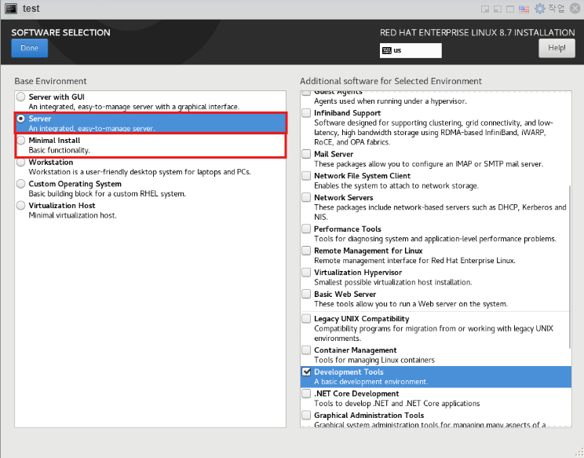Viewport: 584px width, 458px height.
Task: Click the US flag keyboard icon in title bar
Action: [524, 9]
